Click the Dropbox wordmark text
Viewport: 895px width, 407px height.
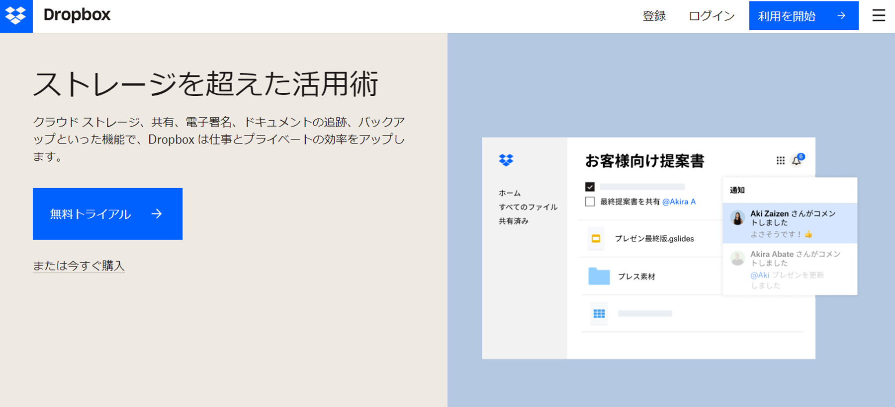pos(77,15)
